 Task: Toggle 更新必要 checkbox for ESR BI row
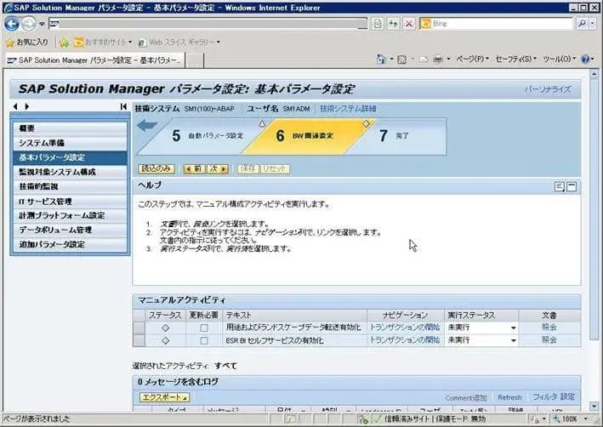pos(204,341)
